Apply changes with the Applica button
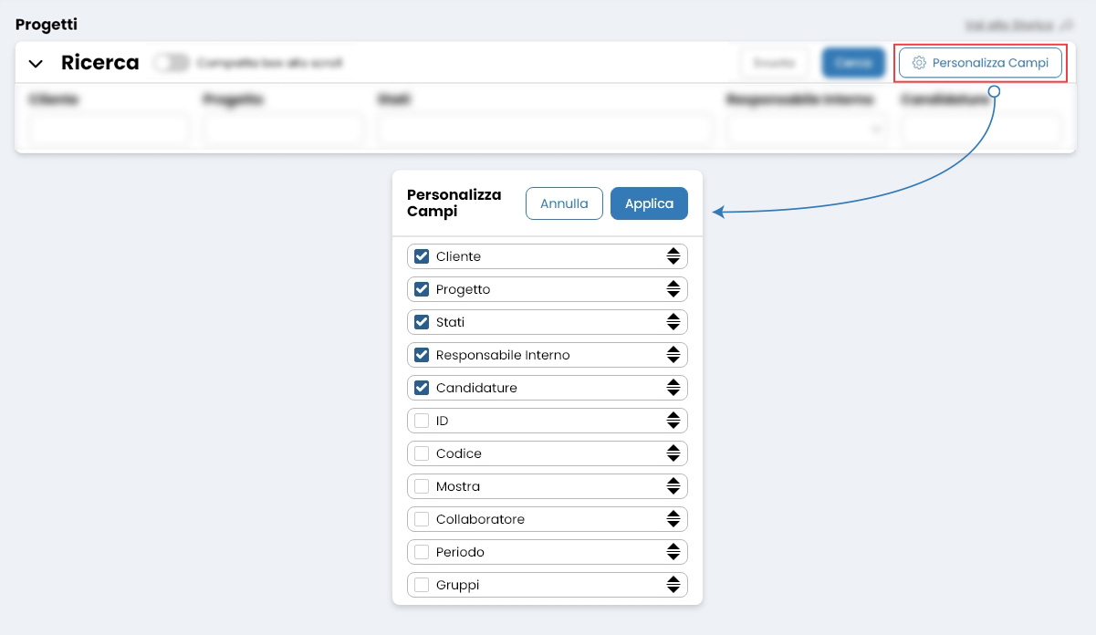 coord(649,203)
